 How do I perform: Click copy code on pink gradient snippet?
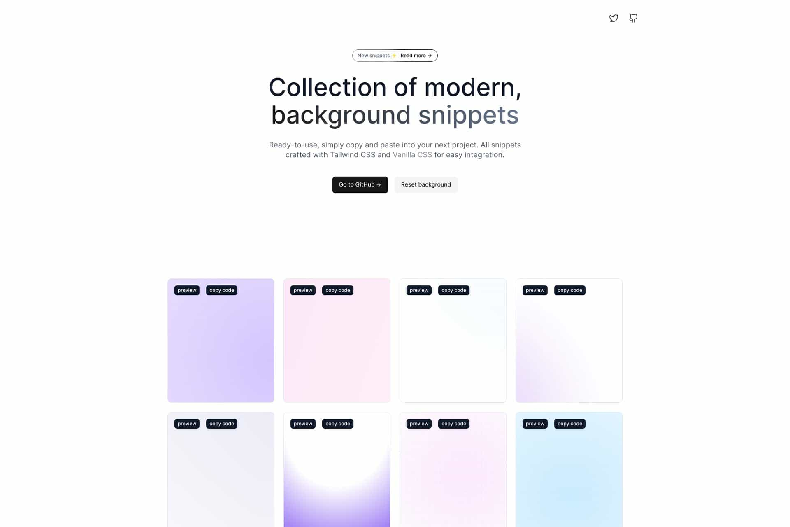pos(337,290)
